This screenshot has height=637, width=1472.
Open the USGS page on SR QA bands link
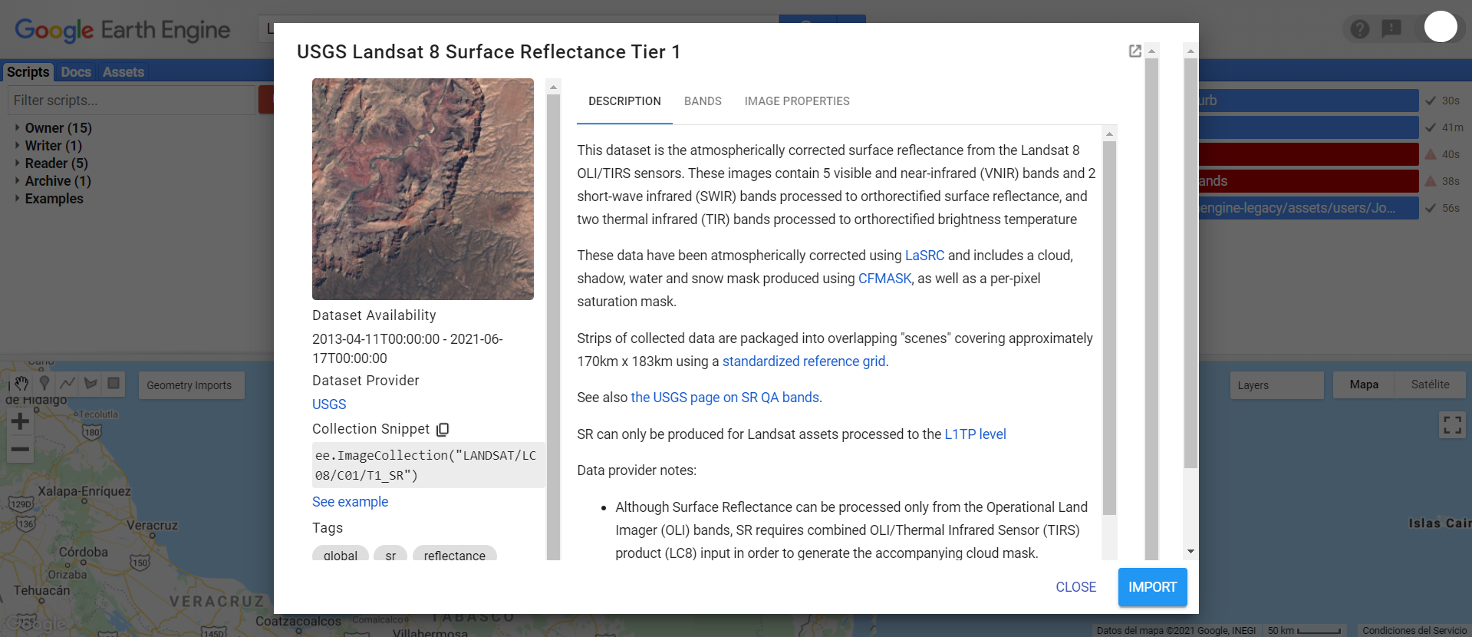pos(725,398)
